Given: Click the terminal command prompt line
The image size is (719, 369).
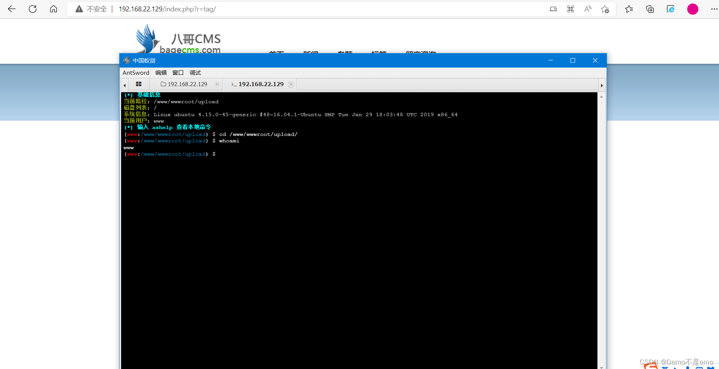Looking at the screenshot, I should pyautogui.click(x=170, y=154).
